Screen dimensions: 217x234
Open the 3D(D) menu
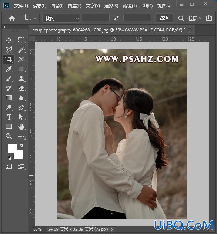[147, 6]
